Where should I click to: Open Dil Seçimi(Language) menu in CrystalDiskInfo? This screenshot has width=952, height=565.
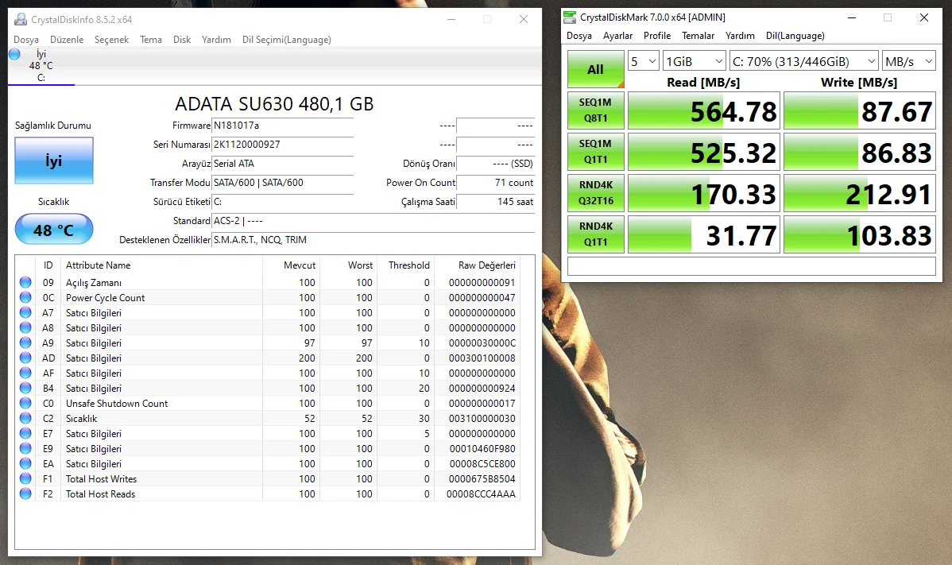[x=287, y=40]
